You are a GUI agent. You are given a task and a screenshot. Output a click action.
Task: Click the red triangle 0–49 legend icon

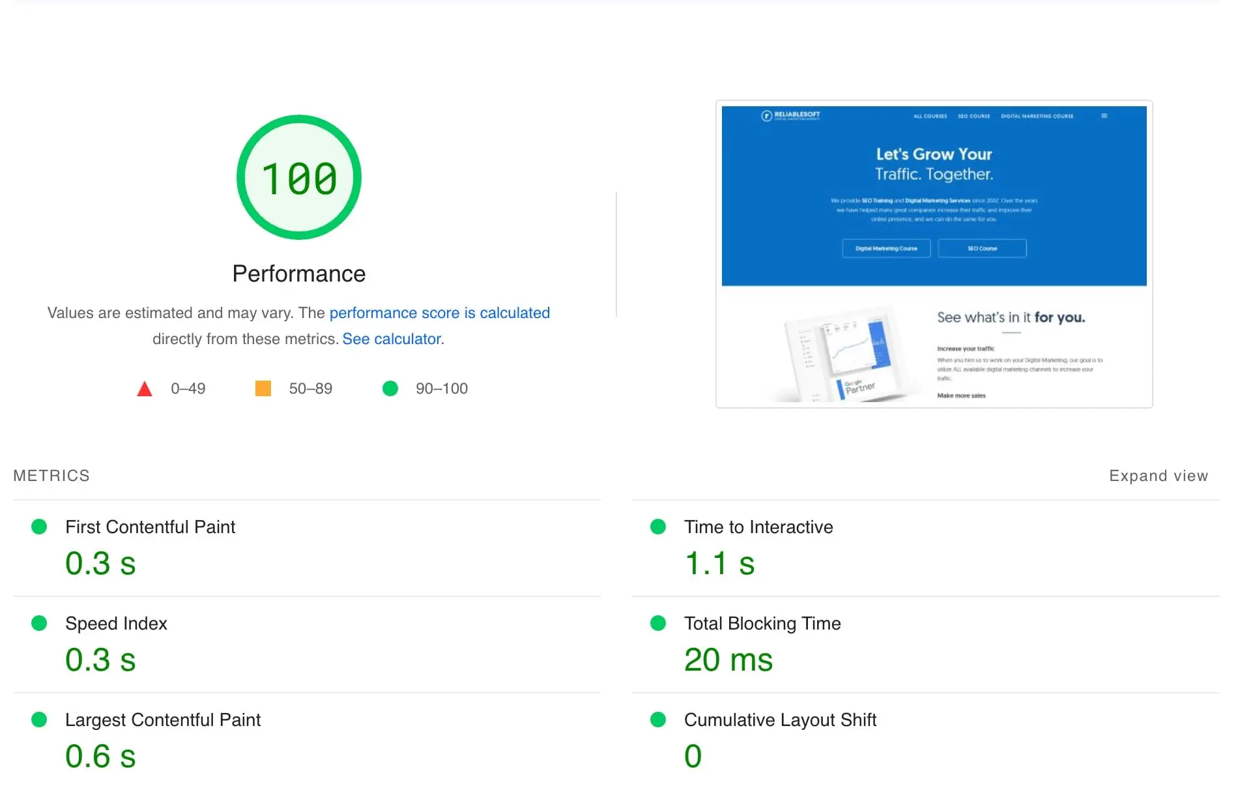click(x=145, y=389)
